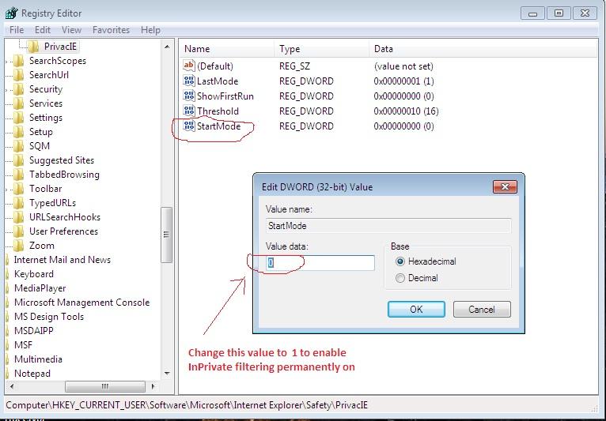Click the Value data input field
Image resolution: width=606 pixels, height=421 pixels.
coord(320,263)
